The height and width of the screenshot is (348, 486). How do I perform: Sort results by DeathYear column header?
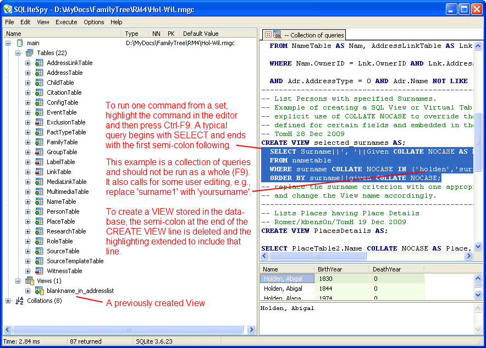tap(396, 269)
